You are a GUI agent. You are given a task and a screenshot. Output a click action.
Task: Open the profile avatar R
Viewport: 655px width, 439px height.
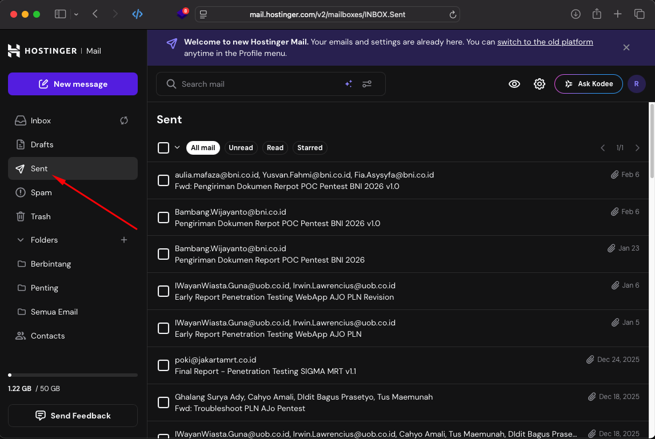(636, 84)
